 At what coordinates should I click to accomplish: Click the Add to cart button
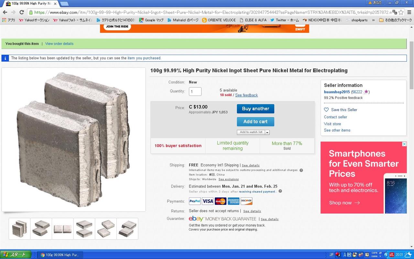click(256, 122)
